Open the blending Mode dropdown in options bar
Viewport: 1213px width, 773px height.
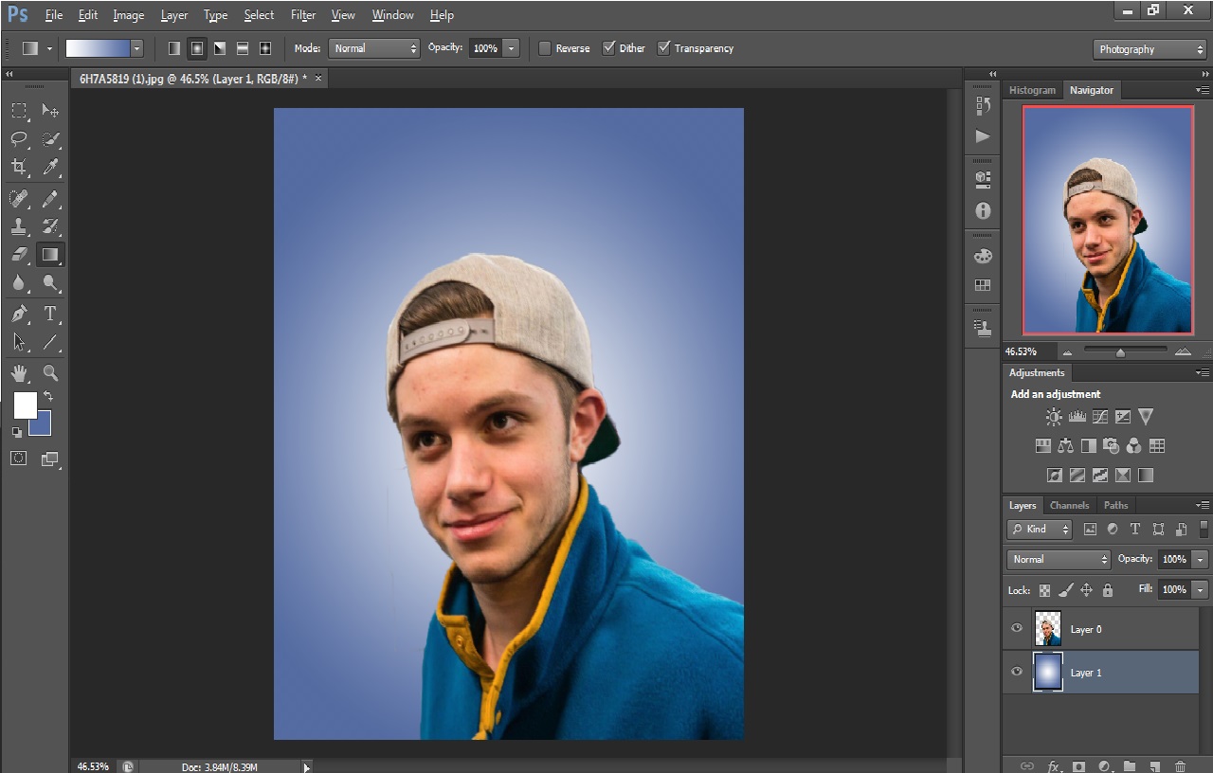(374, 48)
